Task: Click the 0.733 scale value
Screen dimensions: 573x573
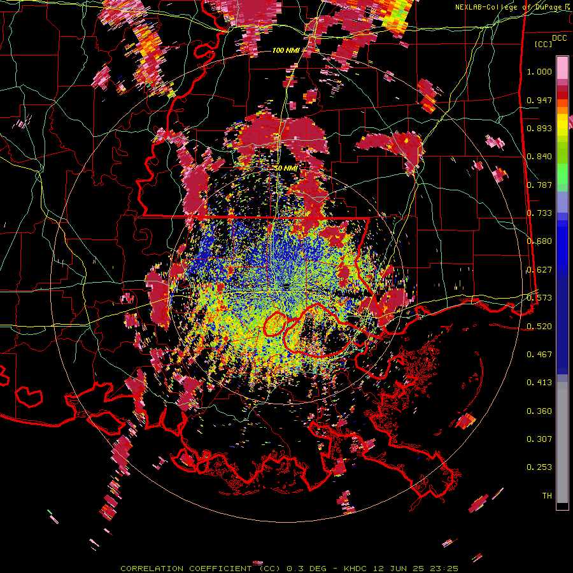Action: pos(539,213)
